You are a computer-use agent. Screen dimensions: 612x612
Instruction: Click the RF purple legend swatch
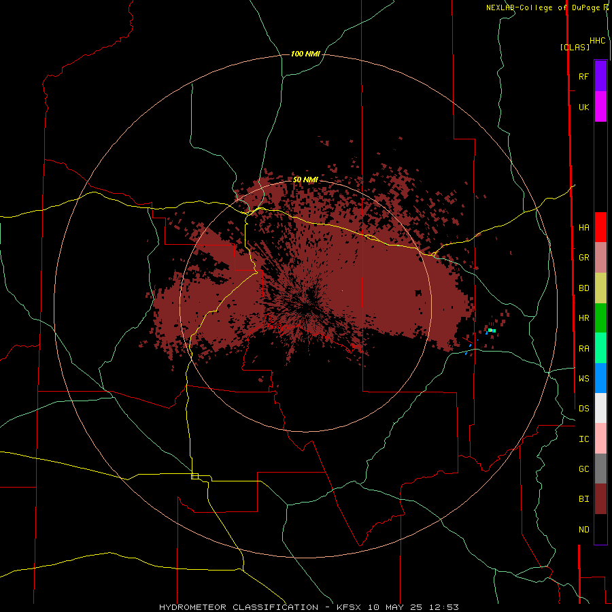coord(600,76)
